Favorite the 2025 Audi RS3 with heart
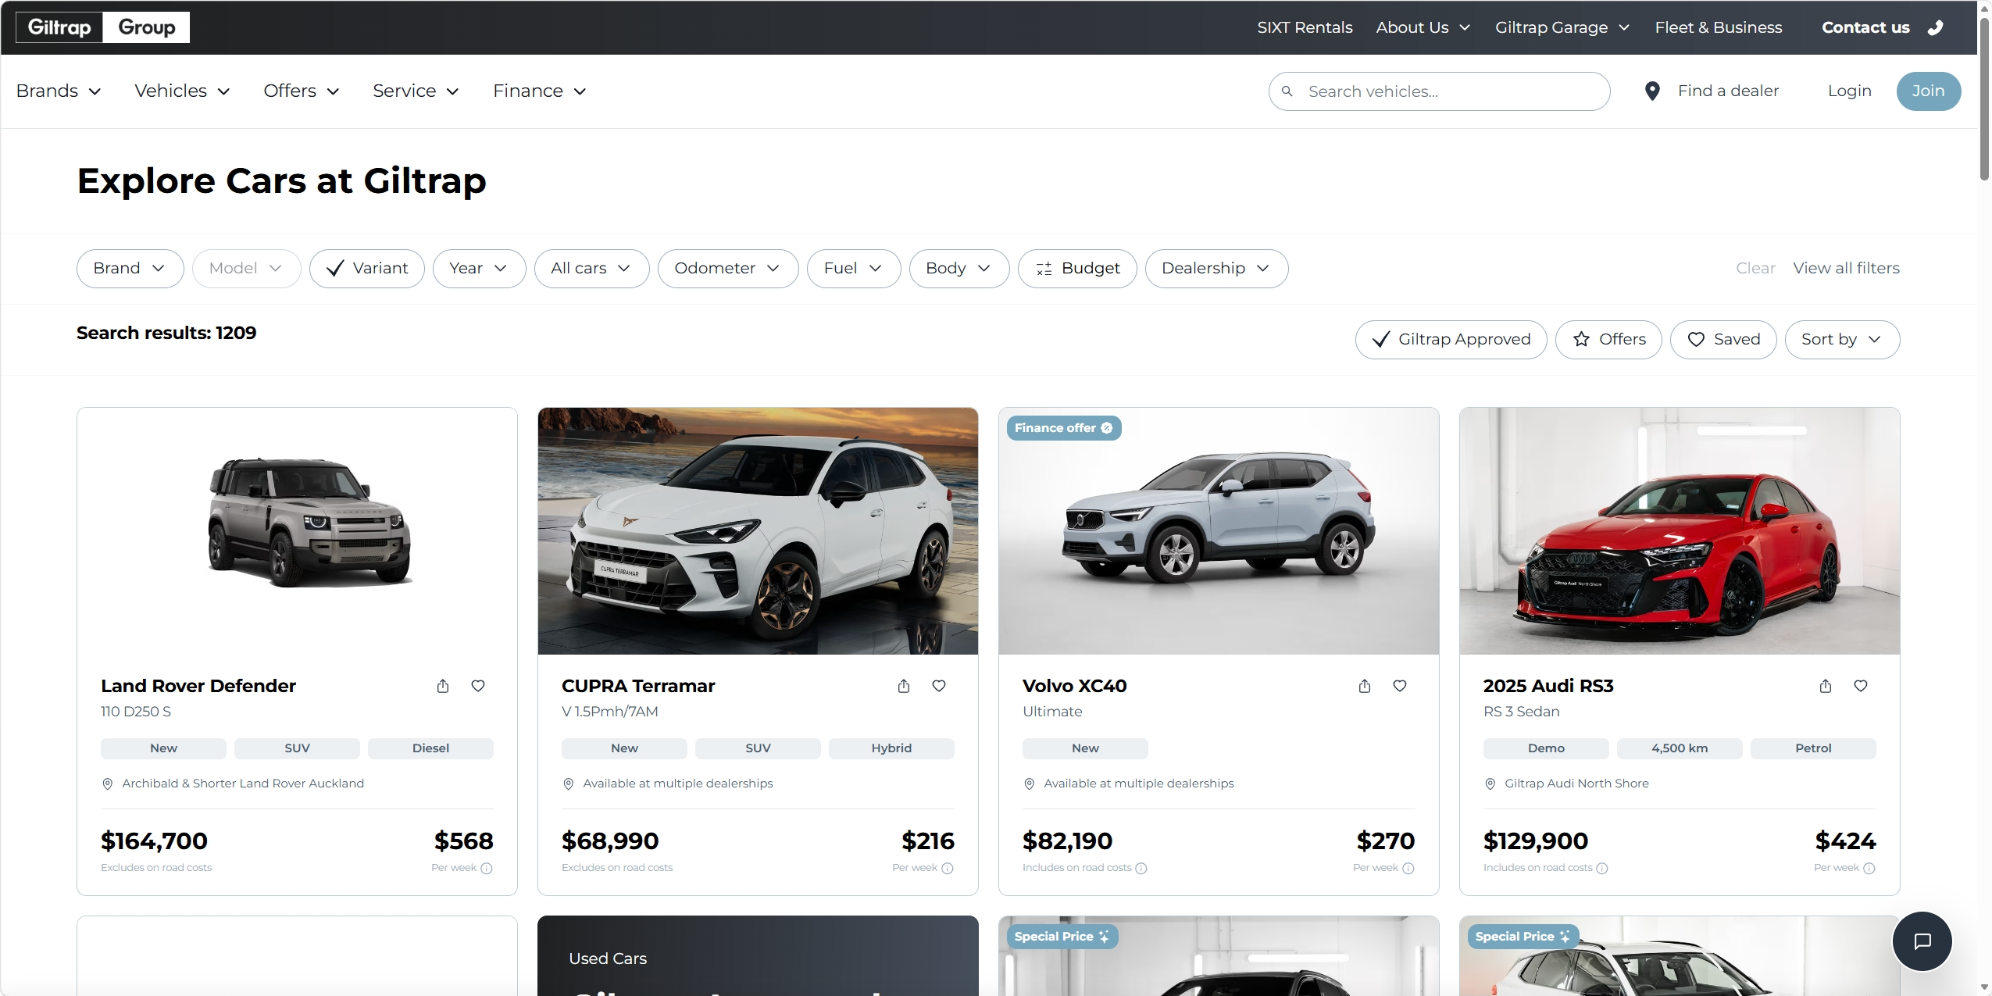The width and height of the screenshot is (1992, 996). click(x=1861, y=686)
